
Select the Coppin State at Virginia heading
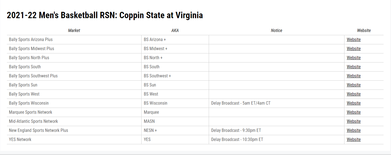105,15
